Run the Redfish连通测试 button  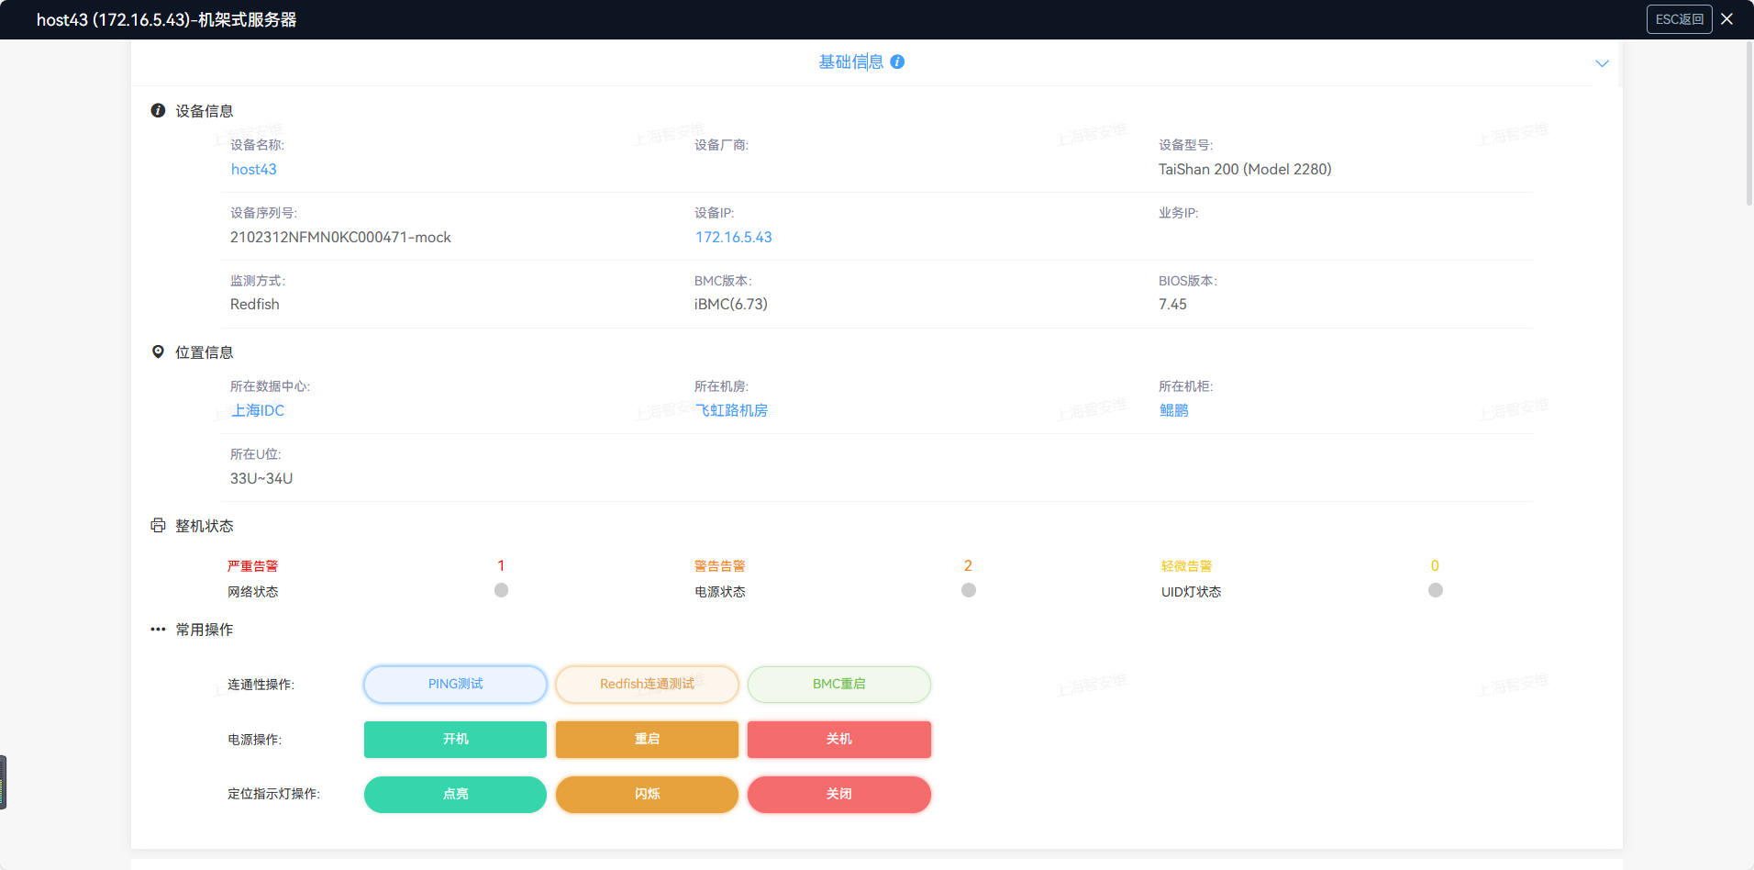point(647,685)
